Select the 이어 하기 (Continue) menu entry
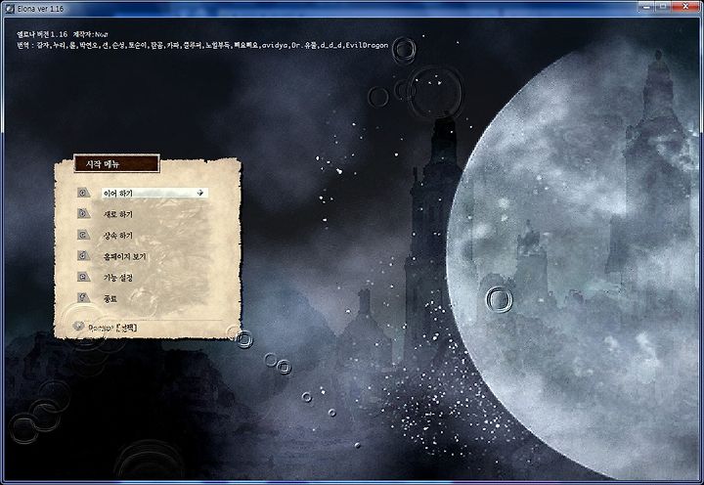 154,193
